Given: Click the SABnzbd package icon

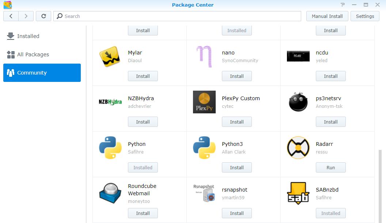Looking at the screenshot, I should click(x=298, y=193).
